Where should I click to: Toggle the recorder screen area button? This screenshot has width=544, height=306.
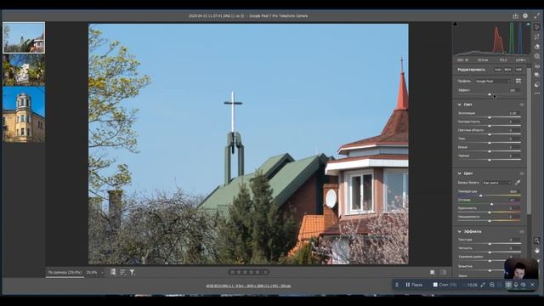click(x=508, y=285)
